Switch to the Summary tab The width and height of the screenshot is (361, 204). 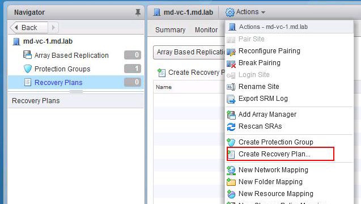click(170, 29)
